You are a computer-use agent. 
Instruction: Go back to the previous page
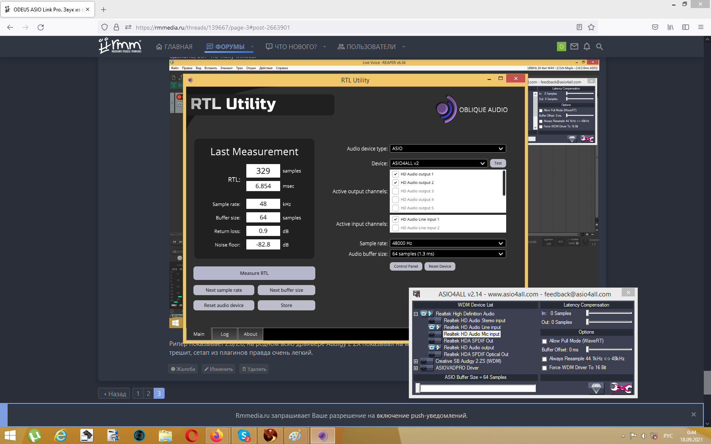(x=10, y=27)
